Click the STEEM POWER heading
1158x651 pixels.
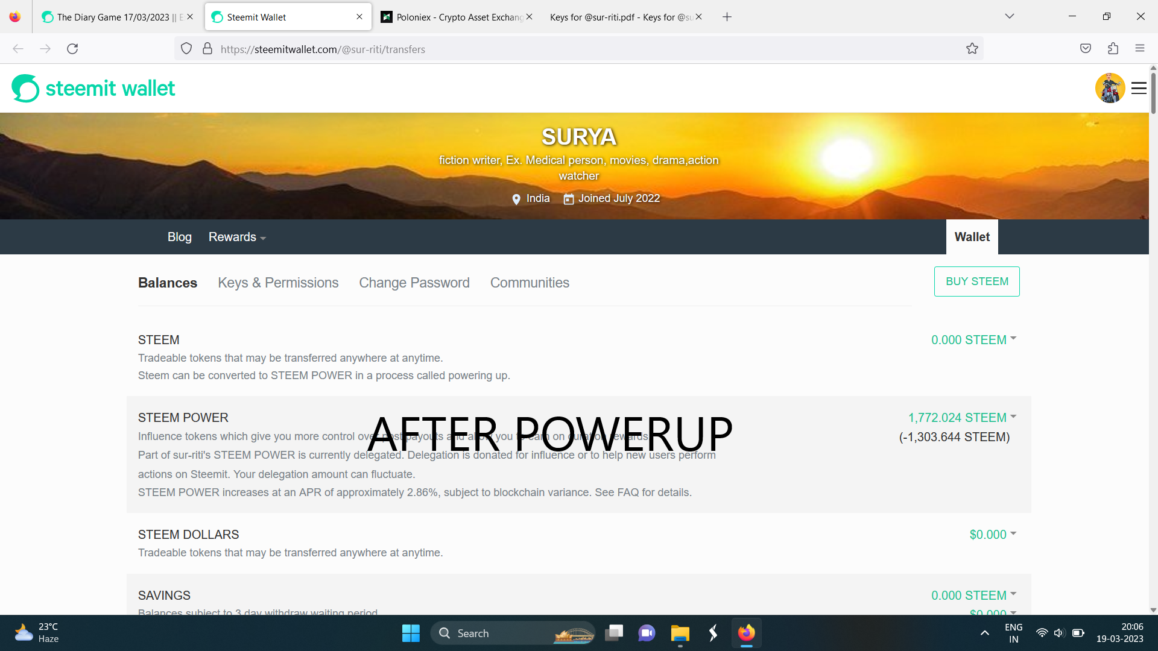tap(183, 418)
